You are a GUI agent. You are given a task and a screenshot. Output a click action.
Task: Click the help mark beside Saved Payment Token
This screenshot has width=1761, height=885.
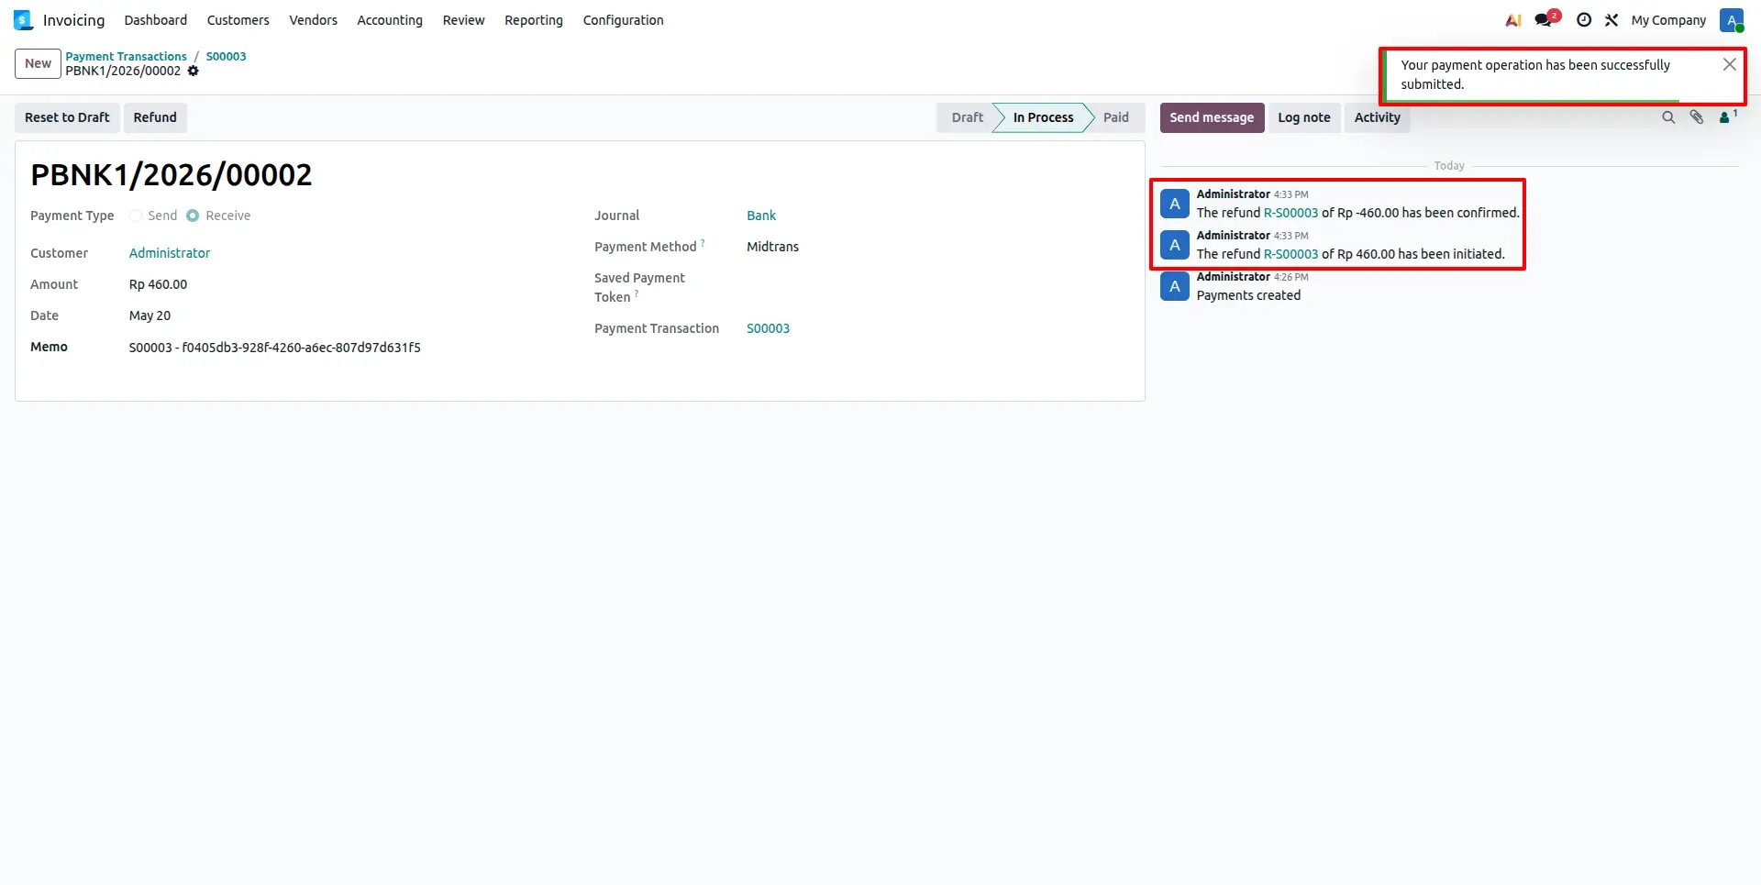[x=637, y=293]
